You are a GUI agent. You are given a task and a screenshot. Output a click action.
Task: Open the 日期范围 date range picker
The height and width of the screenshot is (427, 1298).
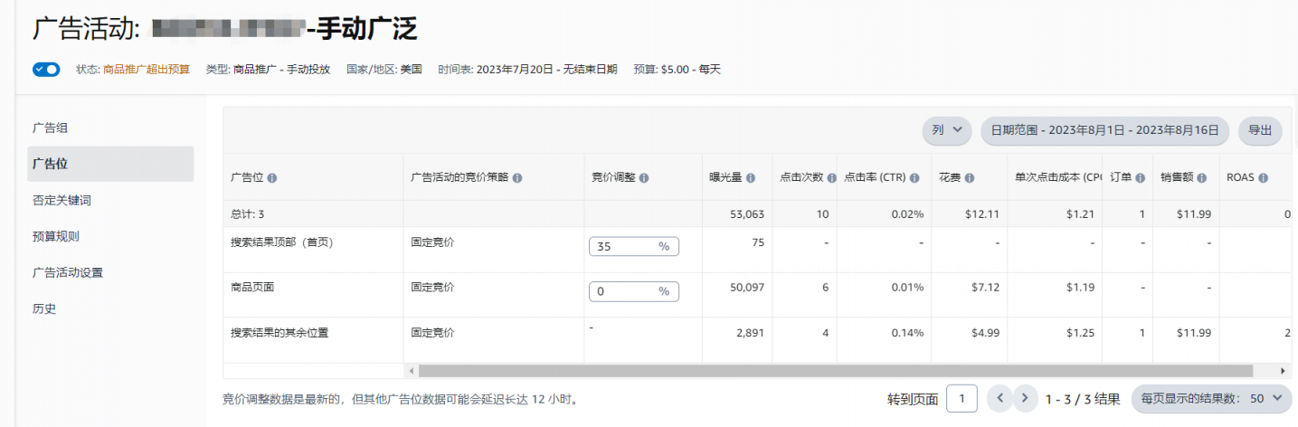[x=1105, y=130]
